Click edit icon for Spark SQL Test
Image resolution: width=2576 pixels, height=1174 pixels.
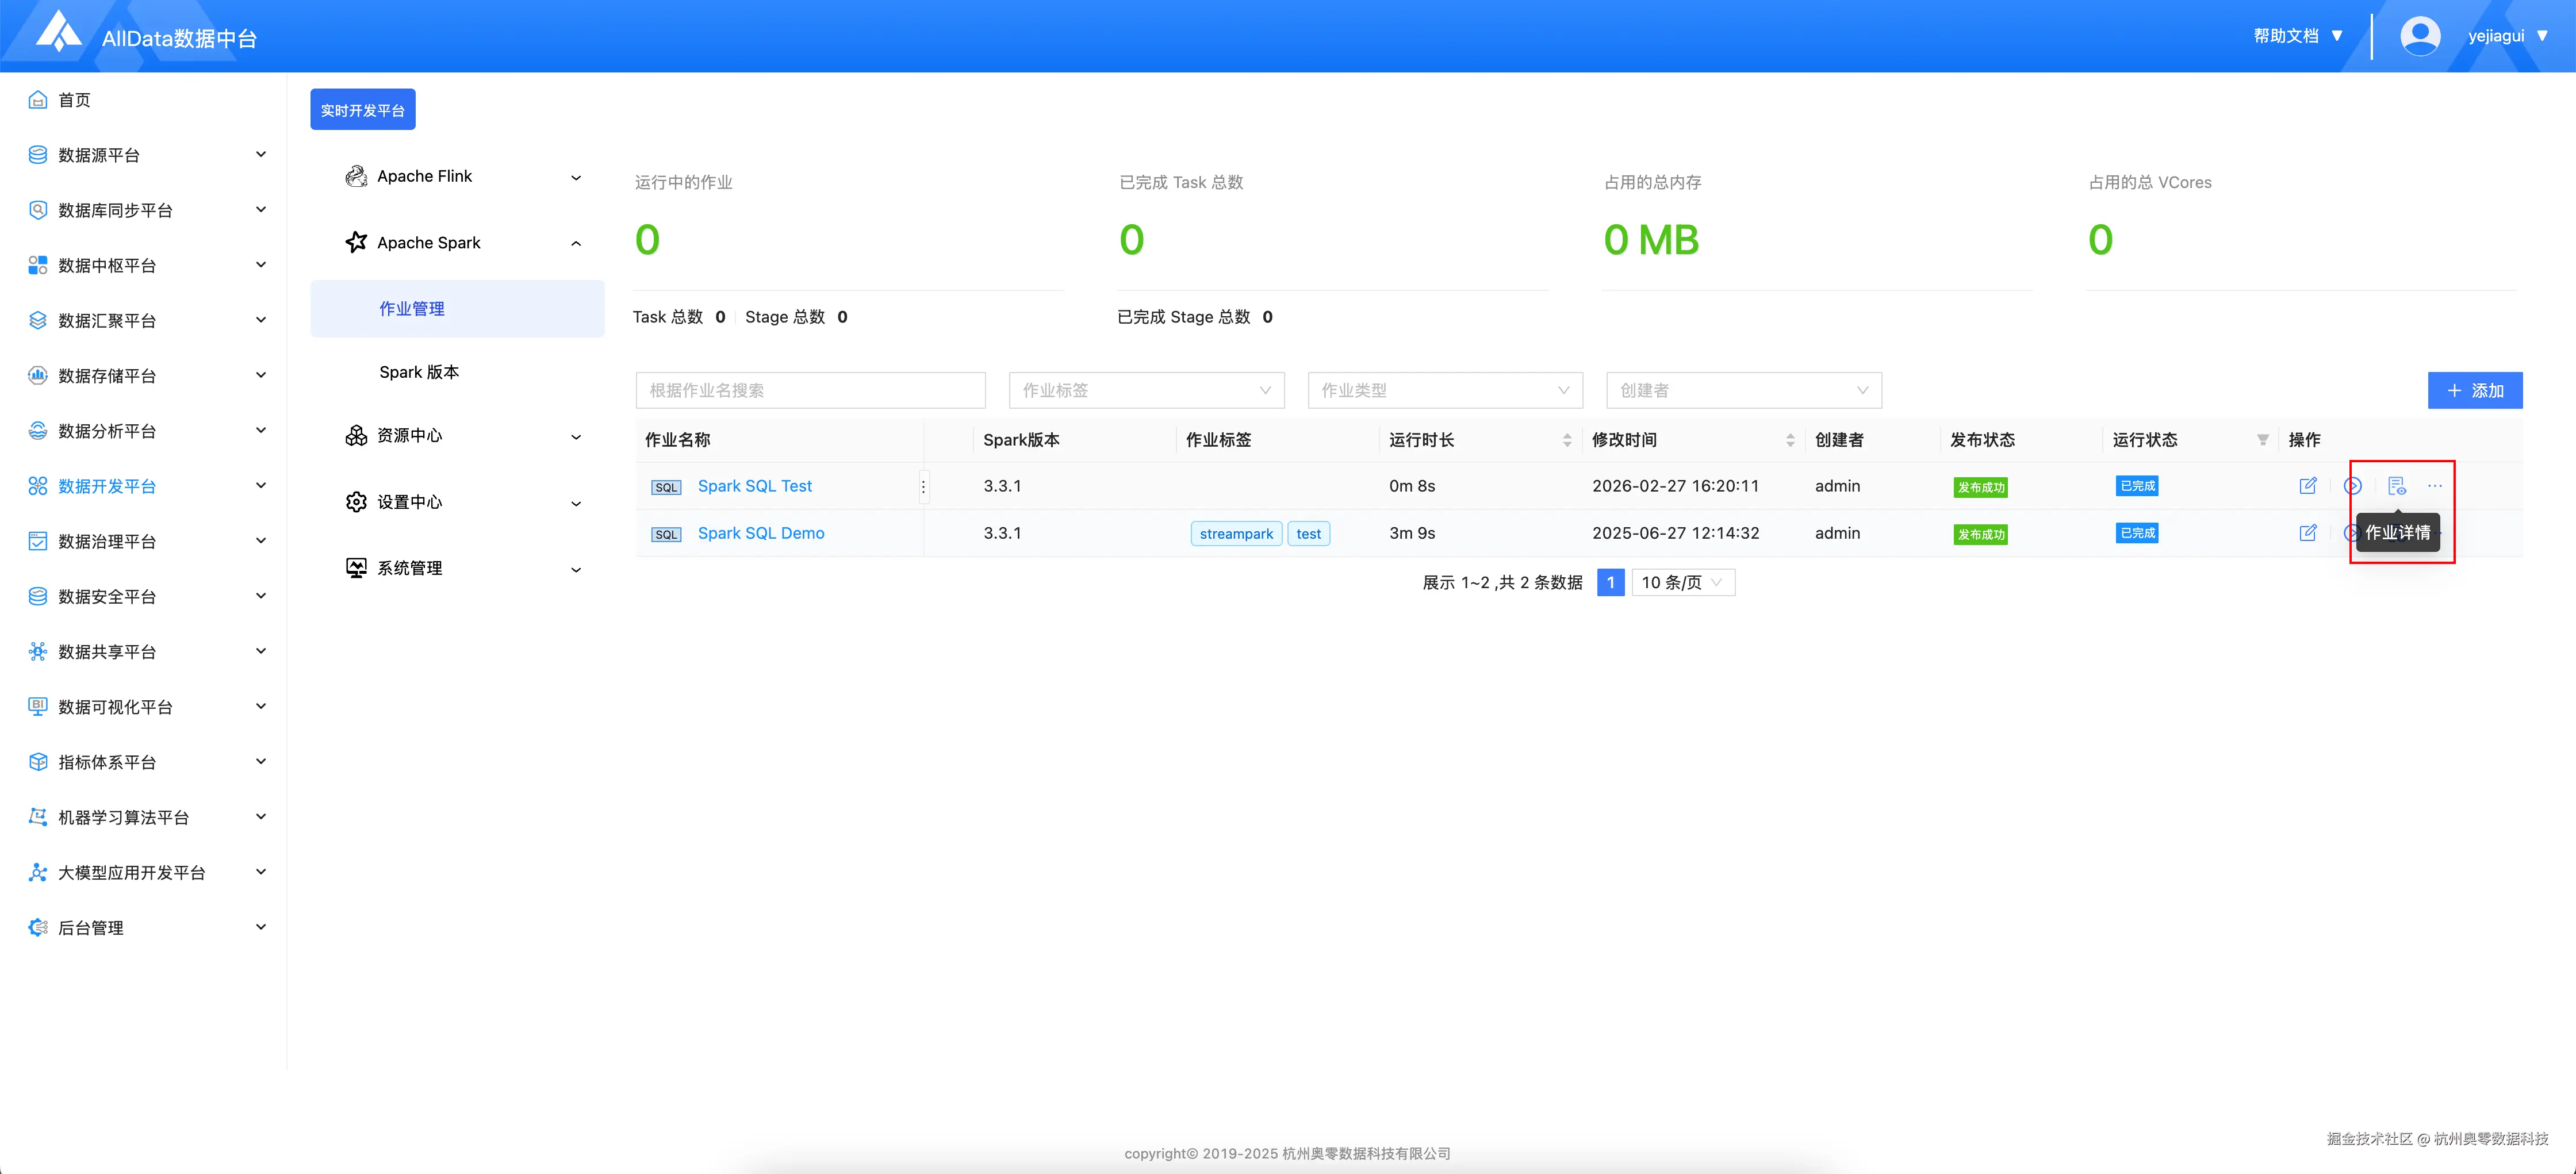2307,486
